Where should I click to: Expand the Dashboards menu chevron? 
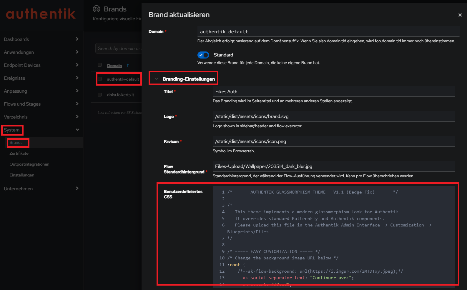[77, 39]
